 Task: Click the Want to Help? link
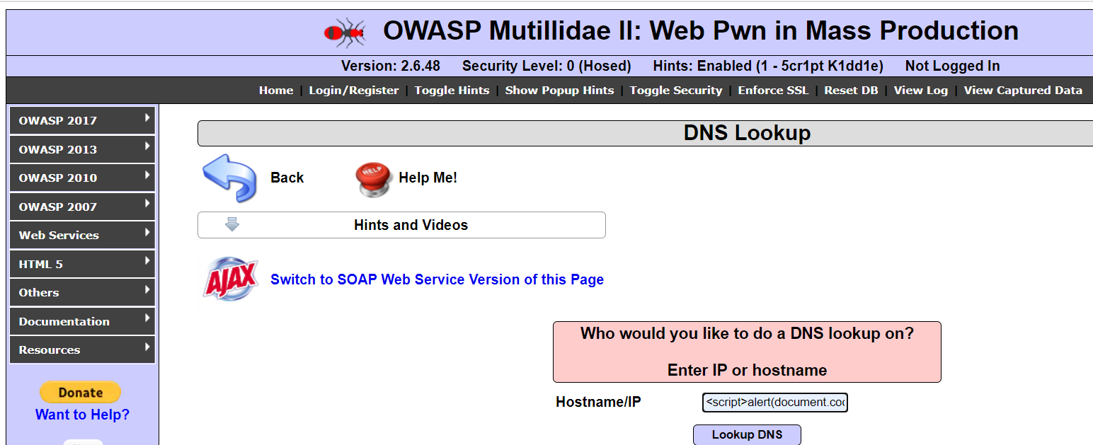82,414
